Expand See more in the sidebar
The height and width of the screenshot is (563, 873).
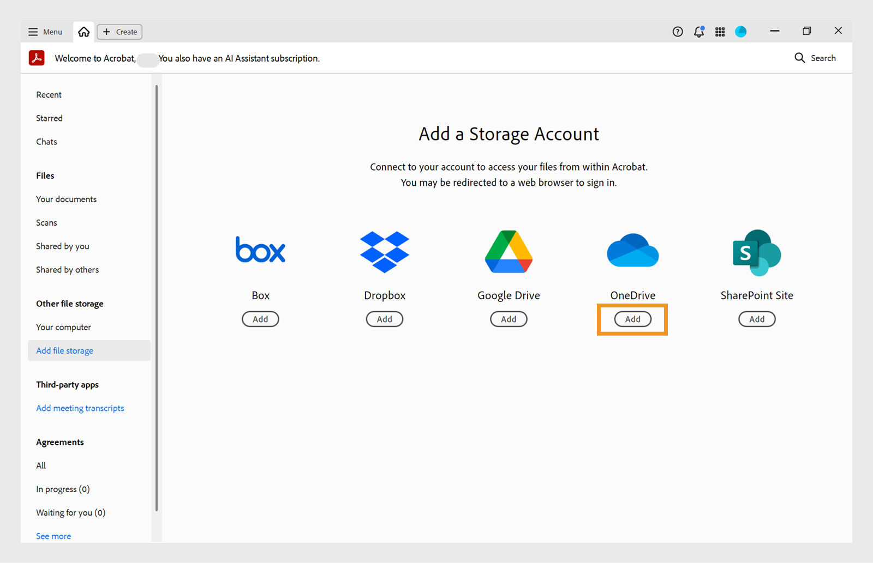click(53, 536)
